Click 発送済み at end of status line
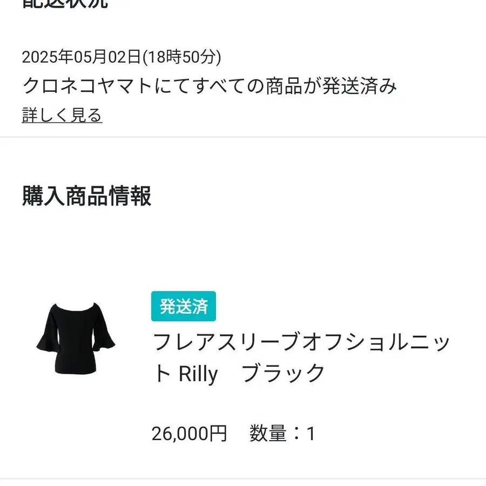 tap(360, 85)
